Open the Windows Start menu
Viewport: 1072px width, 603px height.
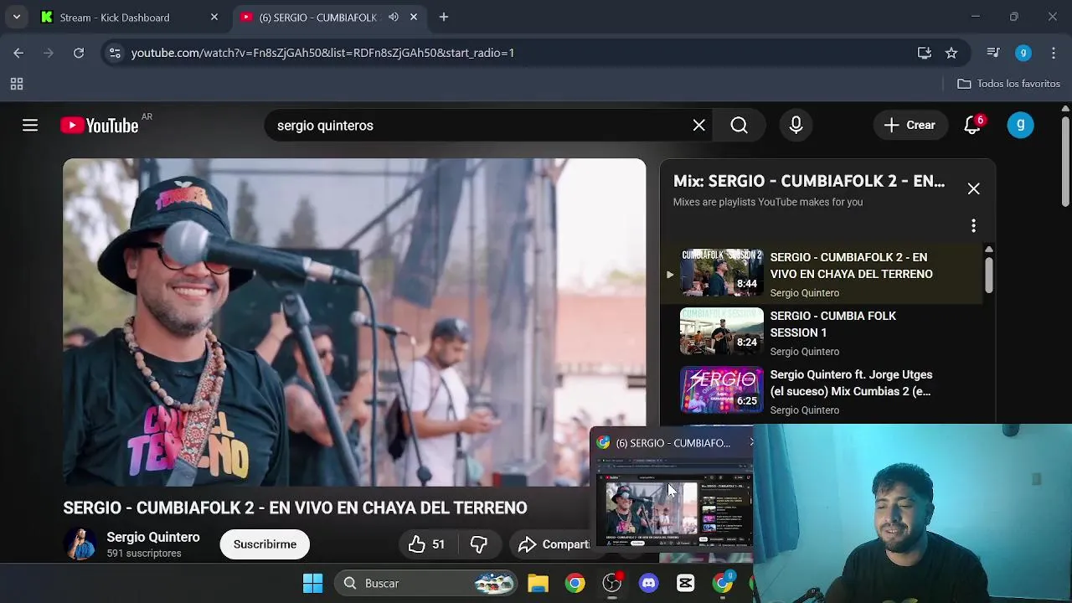point(312,583)
